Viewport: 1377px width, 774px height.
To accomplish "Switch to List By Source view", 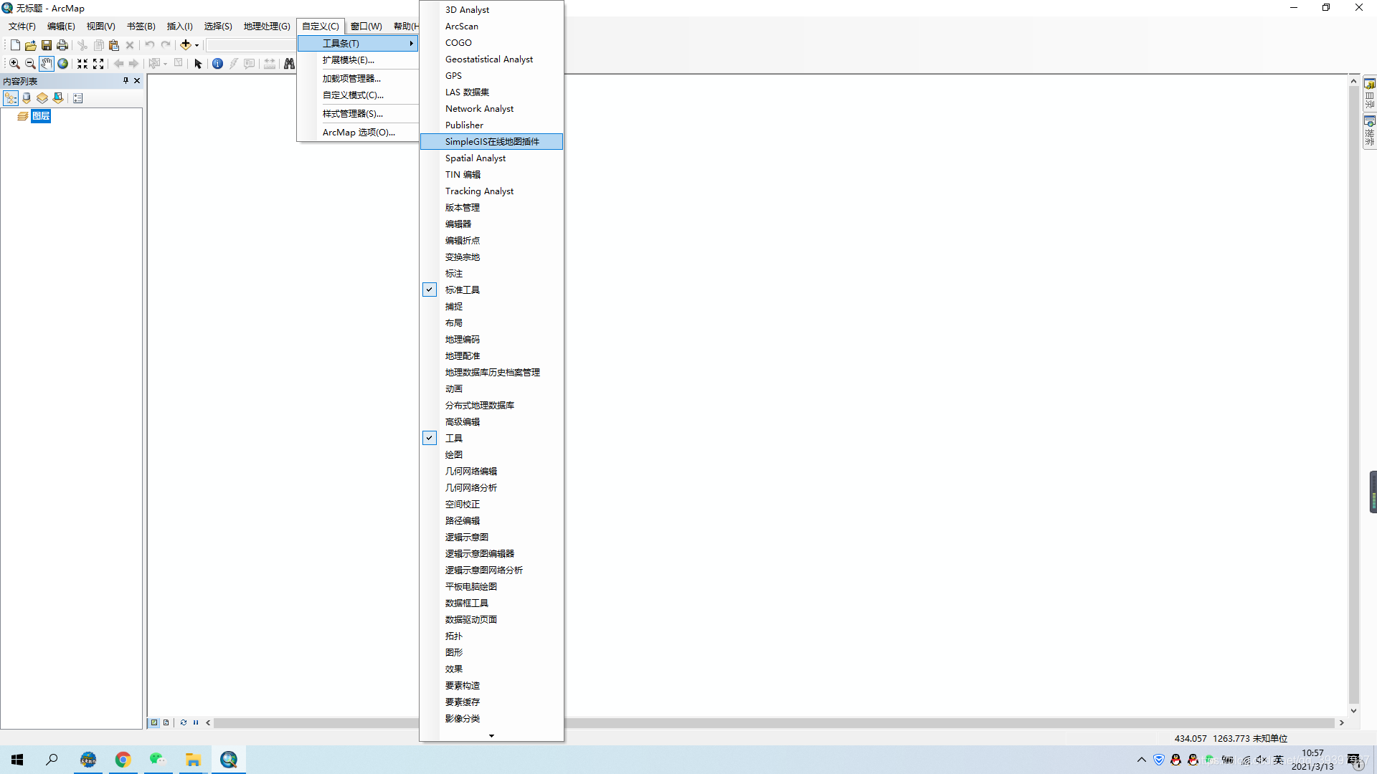I will [27, 98].
